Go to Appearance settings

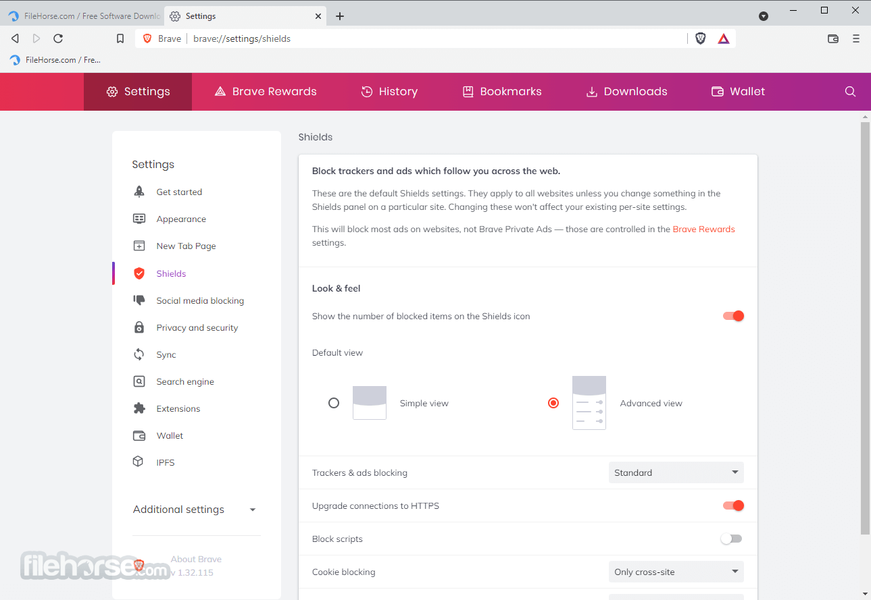pyautogui.click(x=181, y=219)
